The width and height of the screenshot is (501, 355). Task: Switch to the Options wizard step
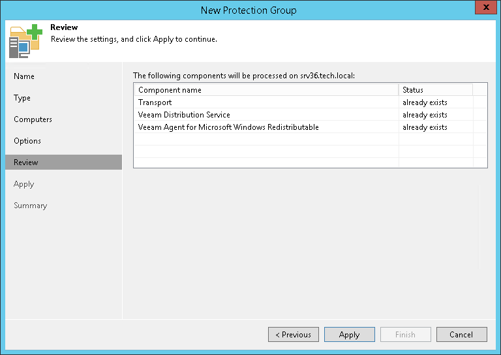(27, 141)
